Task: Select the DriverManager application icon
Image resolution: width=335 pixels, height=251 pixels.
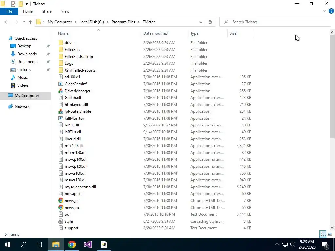Action: (x=61, y=91)
